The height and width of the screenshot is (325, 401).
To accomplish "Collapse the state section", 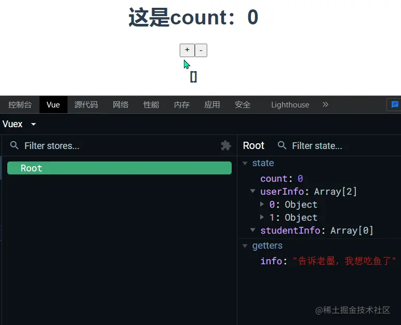I will tap(245, 163).
